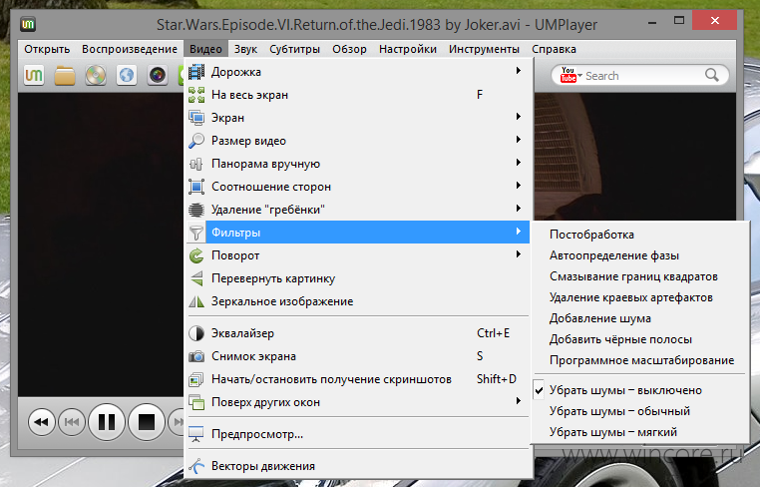760x487 pixels.
Task: Enable Смазывание границ квадратов filter
Action: pos(639,276)
